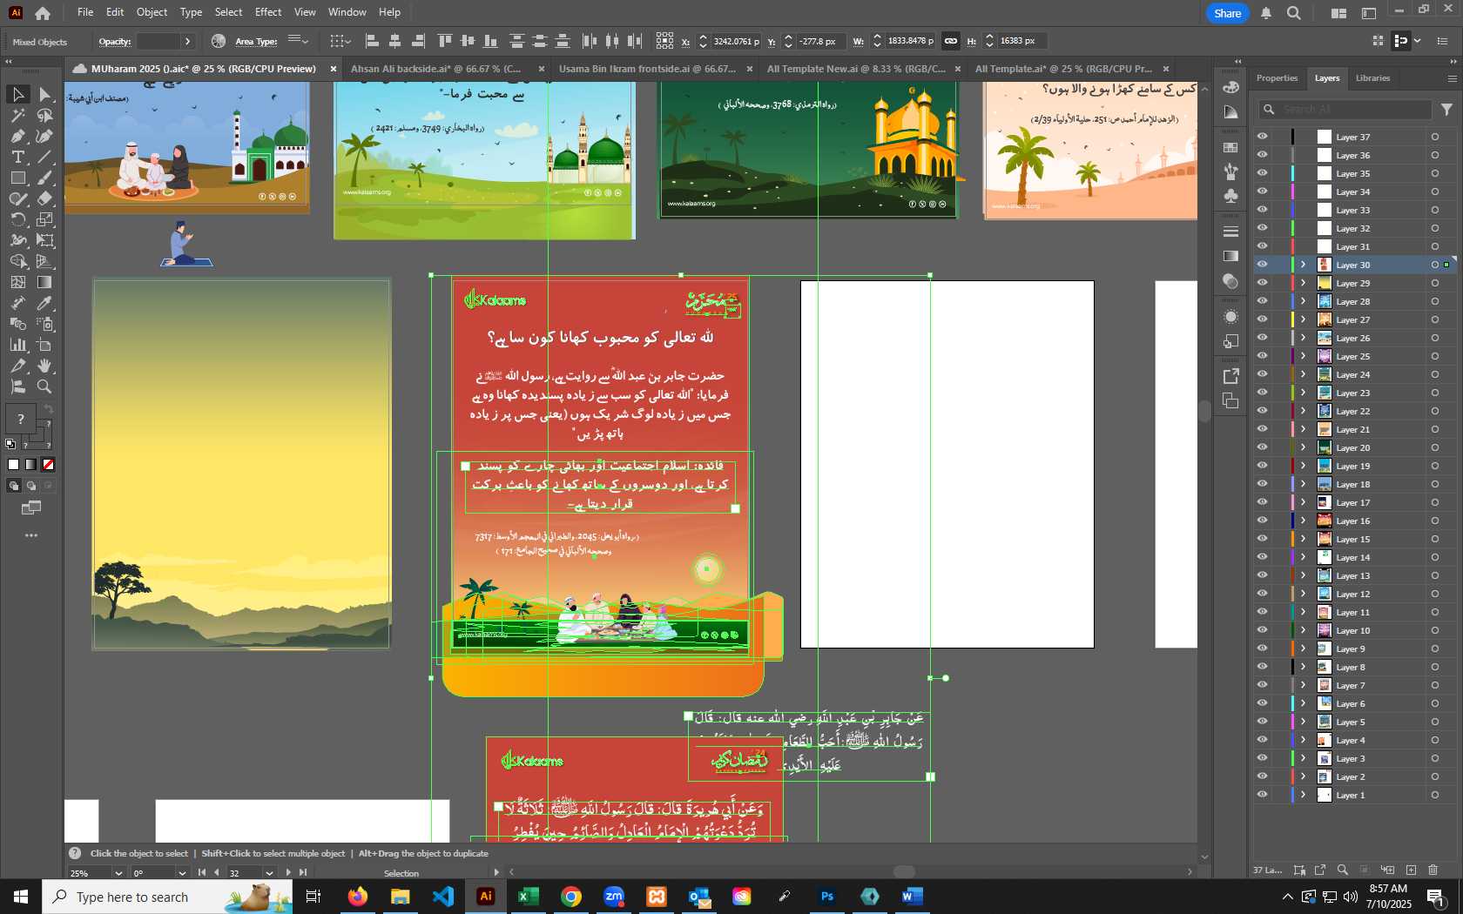Image resolution: width=1463 pixels, height=914 pixels.
Task: Select the Rotate tool
Action: 17,219
